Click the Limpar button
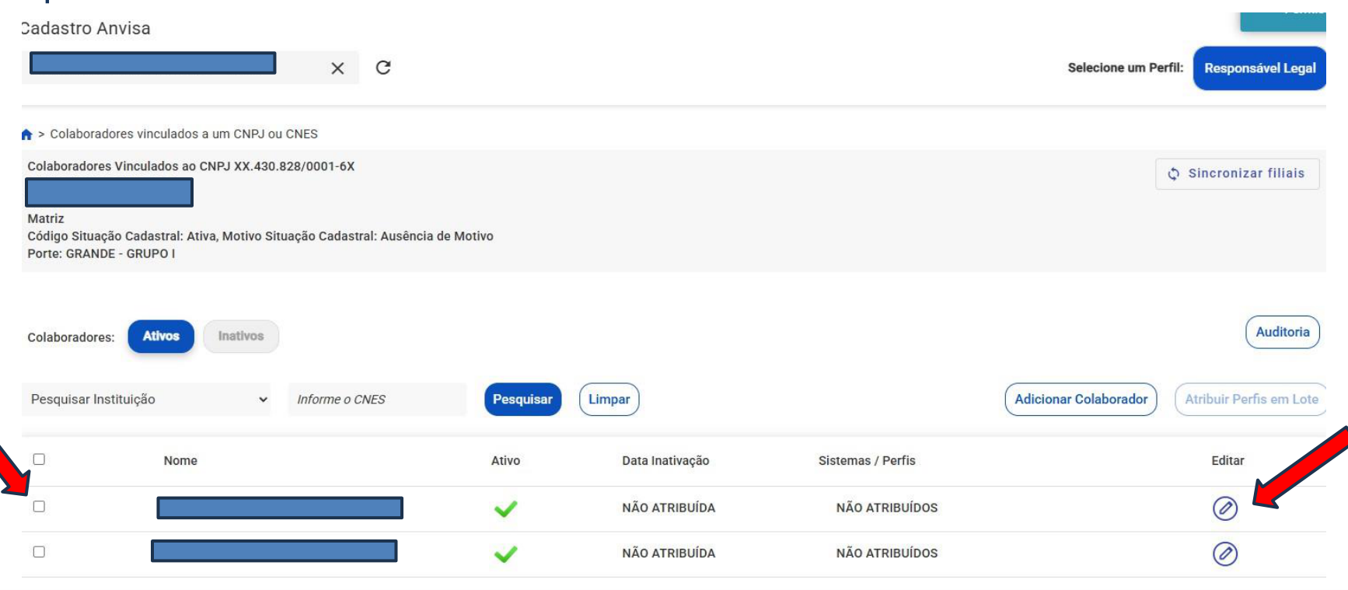 tap(609, 400)
